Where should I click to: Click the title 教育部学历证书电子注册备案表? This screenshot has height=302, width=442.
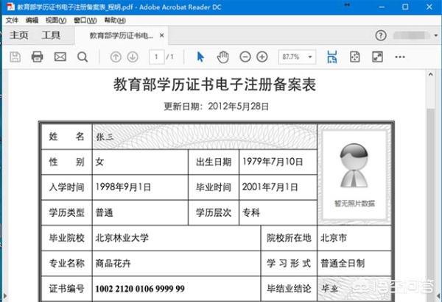coord(214,85)
